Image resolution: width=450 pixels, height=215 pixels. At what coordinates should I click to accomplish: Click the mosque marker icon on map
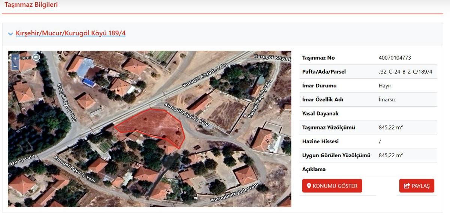[36, 57]
